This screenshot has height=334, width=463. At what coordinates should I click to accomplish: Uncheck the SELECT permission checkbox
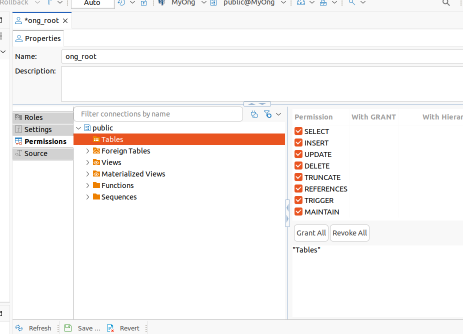pos(298,131)
